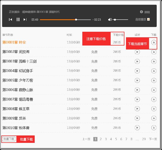Viewport: 162px width, 150px height.
Task: Download 第0010章 炼体膏
Action: [x=154, y=128]
